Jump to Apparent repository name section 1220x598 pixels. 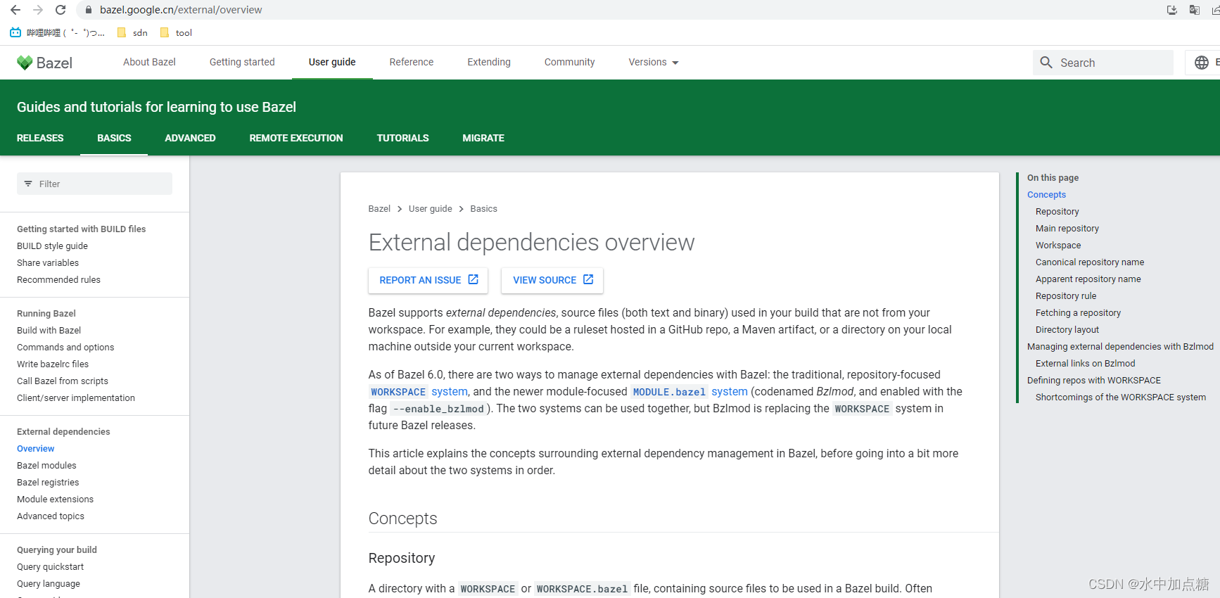[x=1088, y=279]
